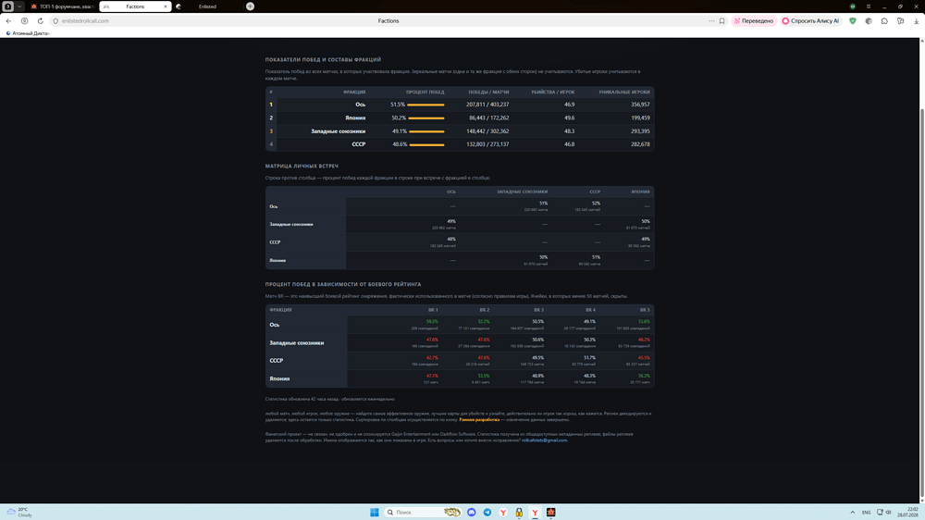Sort by ФРАКЦИЯ header in win-rate table
The height and width of the screenshot is (520, 925).
click(354, 93)
